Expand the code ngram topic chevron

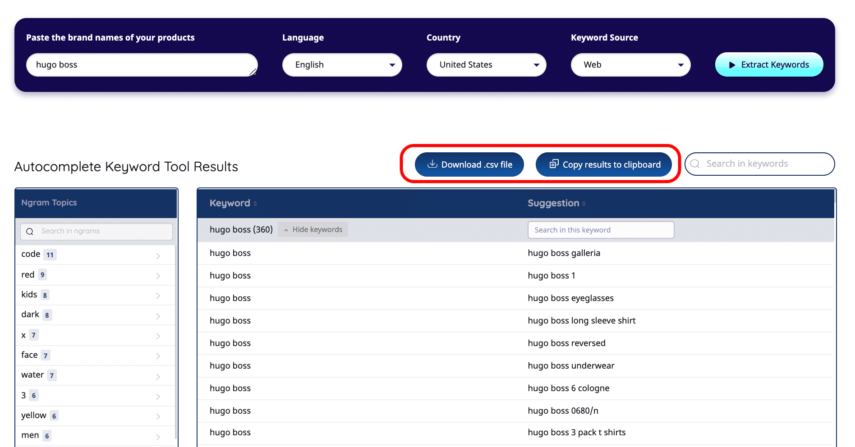(158, 256)
